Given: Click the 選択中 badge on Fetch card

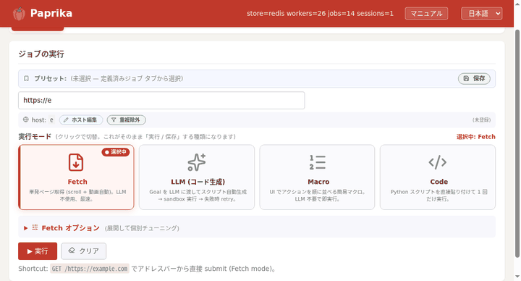Looking at the screenshot, I should click(x=116, y=152).
